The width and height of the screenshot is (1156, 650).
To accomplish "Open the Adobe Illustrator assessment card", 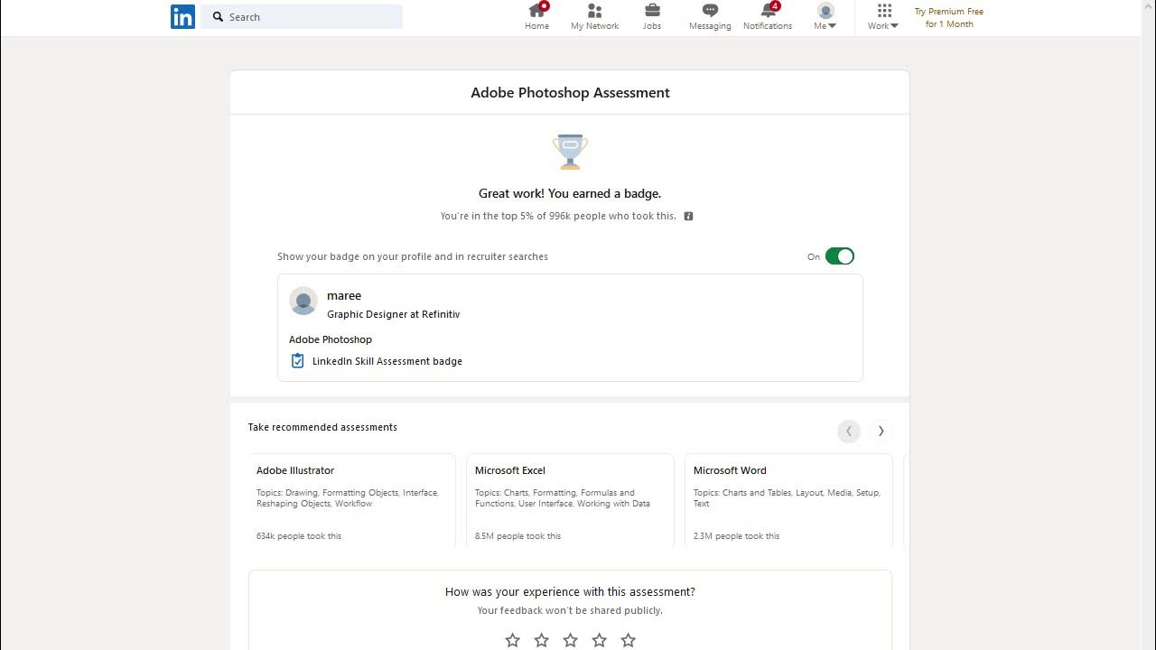I will coord(352,501).
